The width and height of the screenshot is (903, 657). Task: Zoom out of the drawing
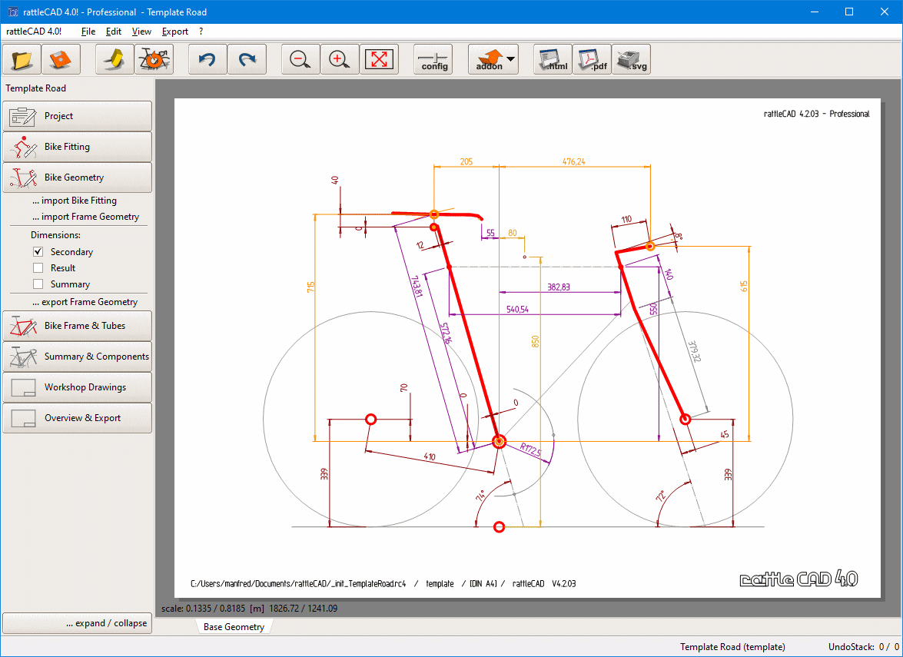pyautogui.click(x=300, y=58)
